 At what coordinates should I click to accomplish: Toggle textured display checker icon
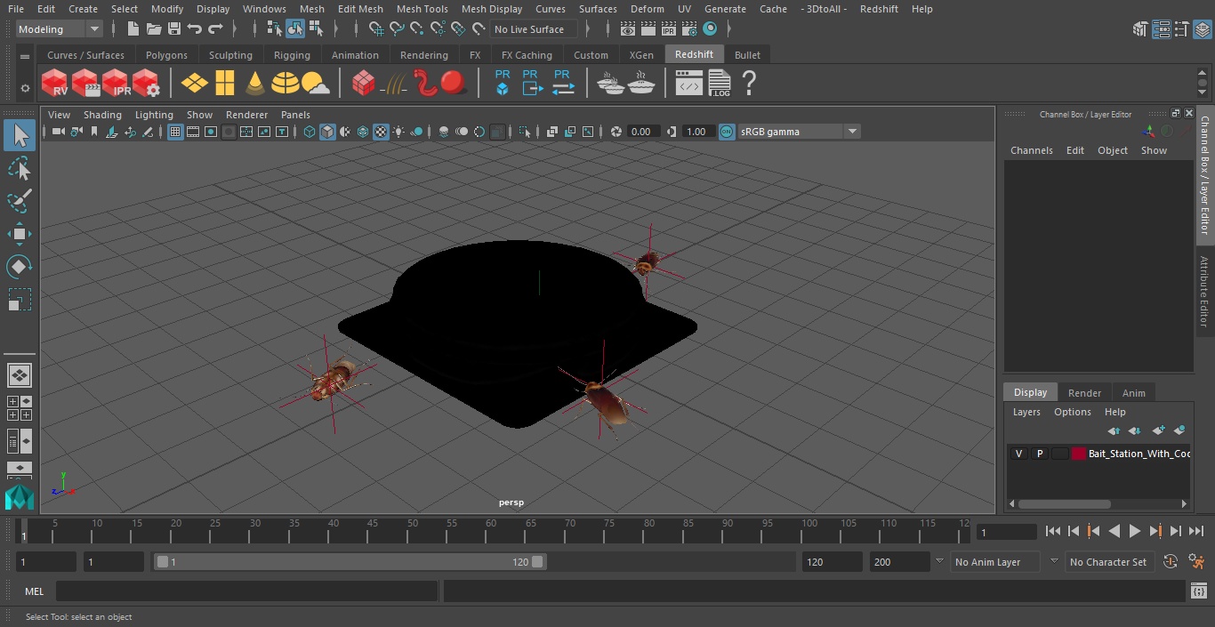coord(381,132)
